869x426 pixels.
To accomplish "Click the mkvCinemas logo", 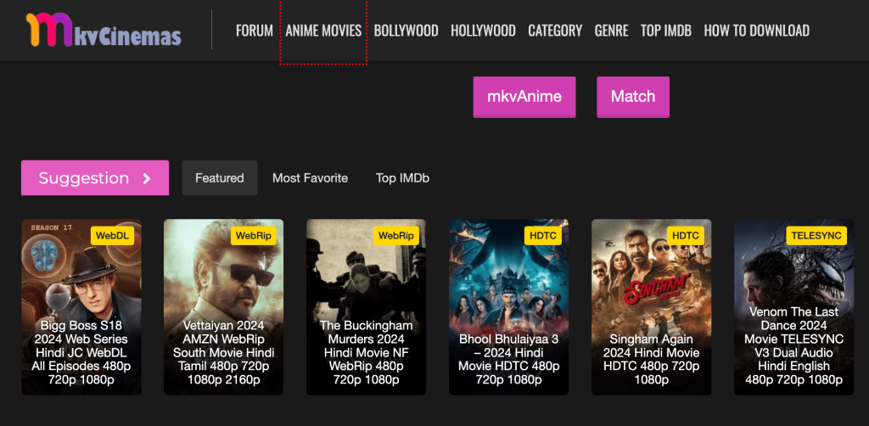I will point(104,31).
